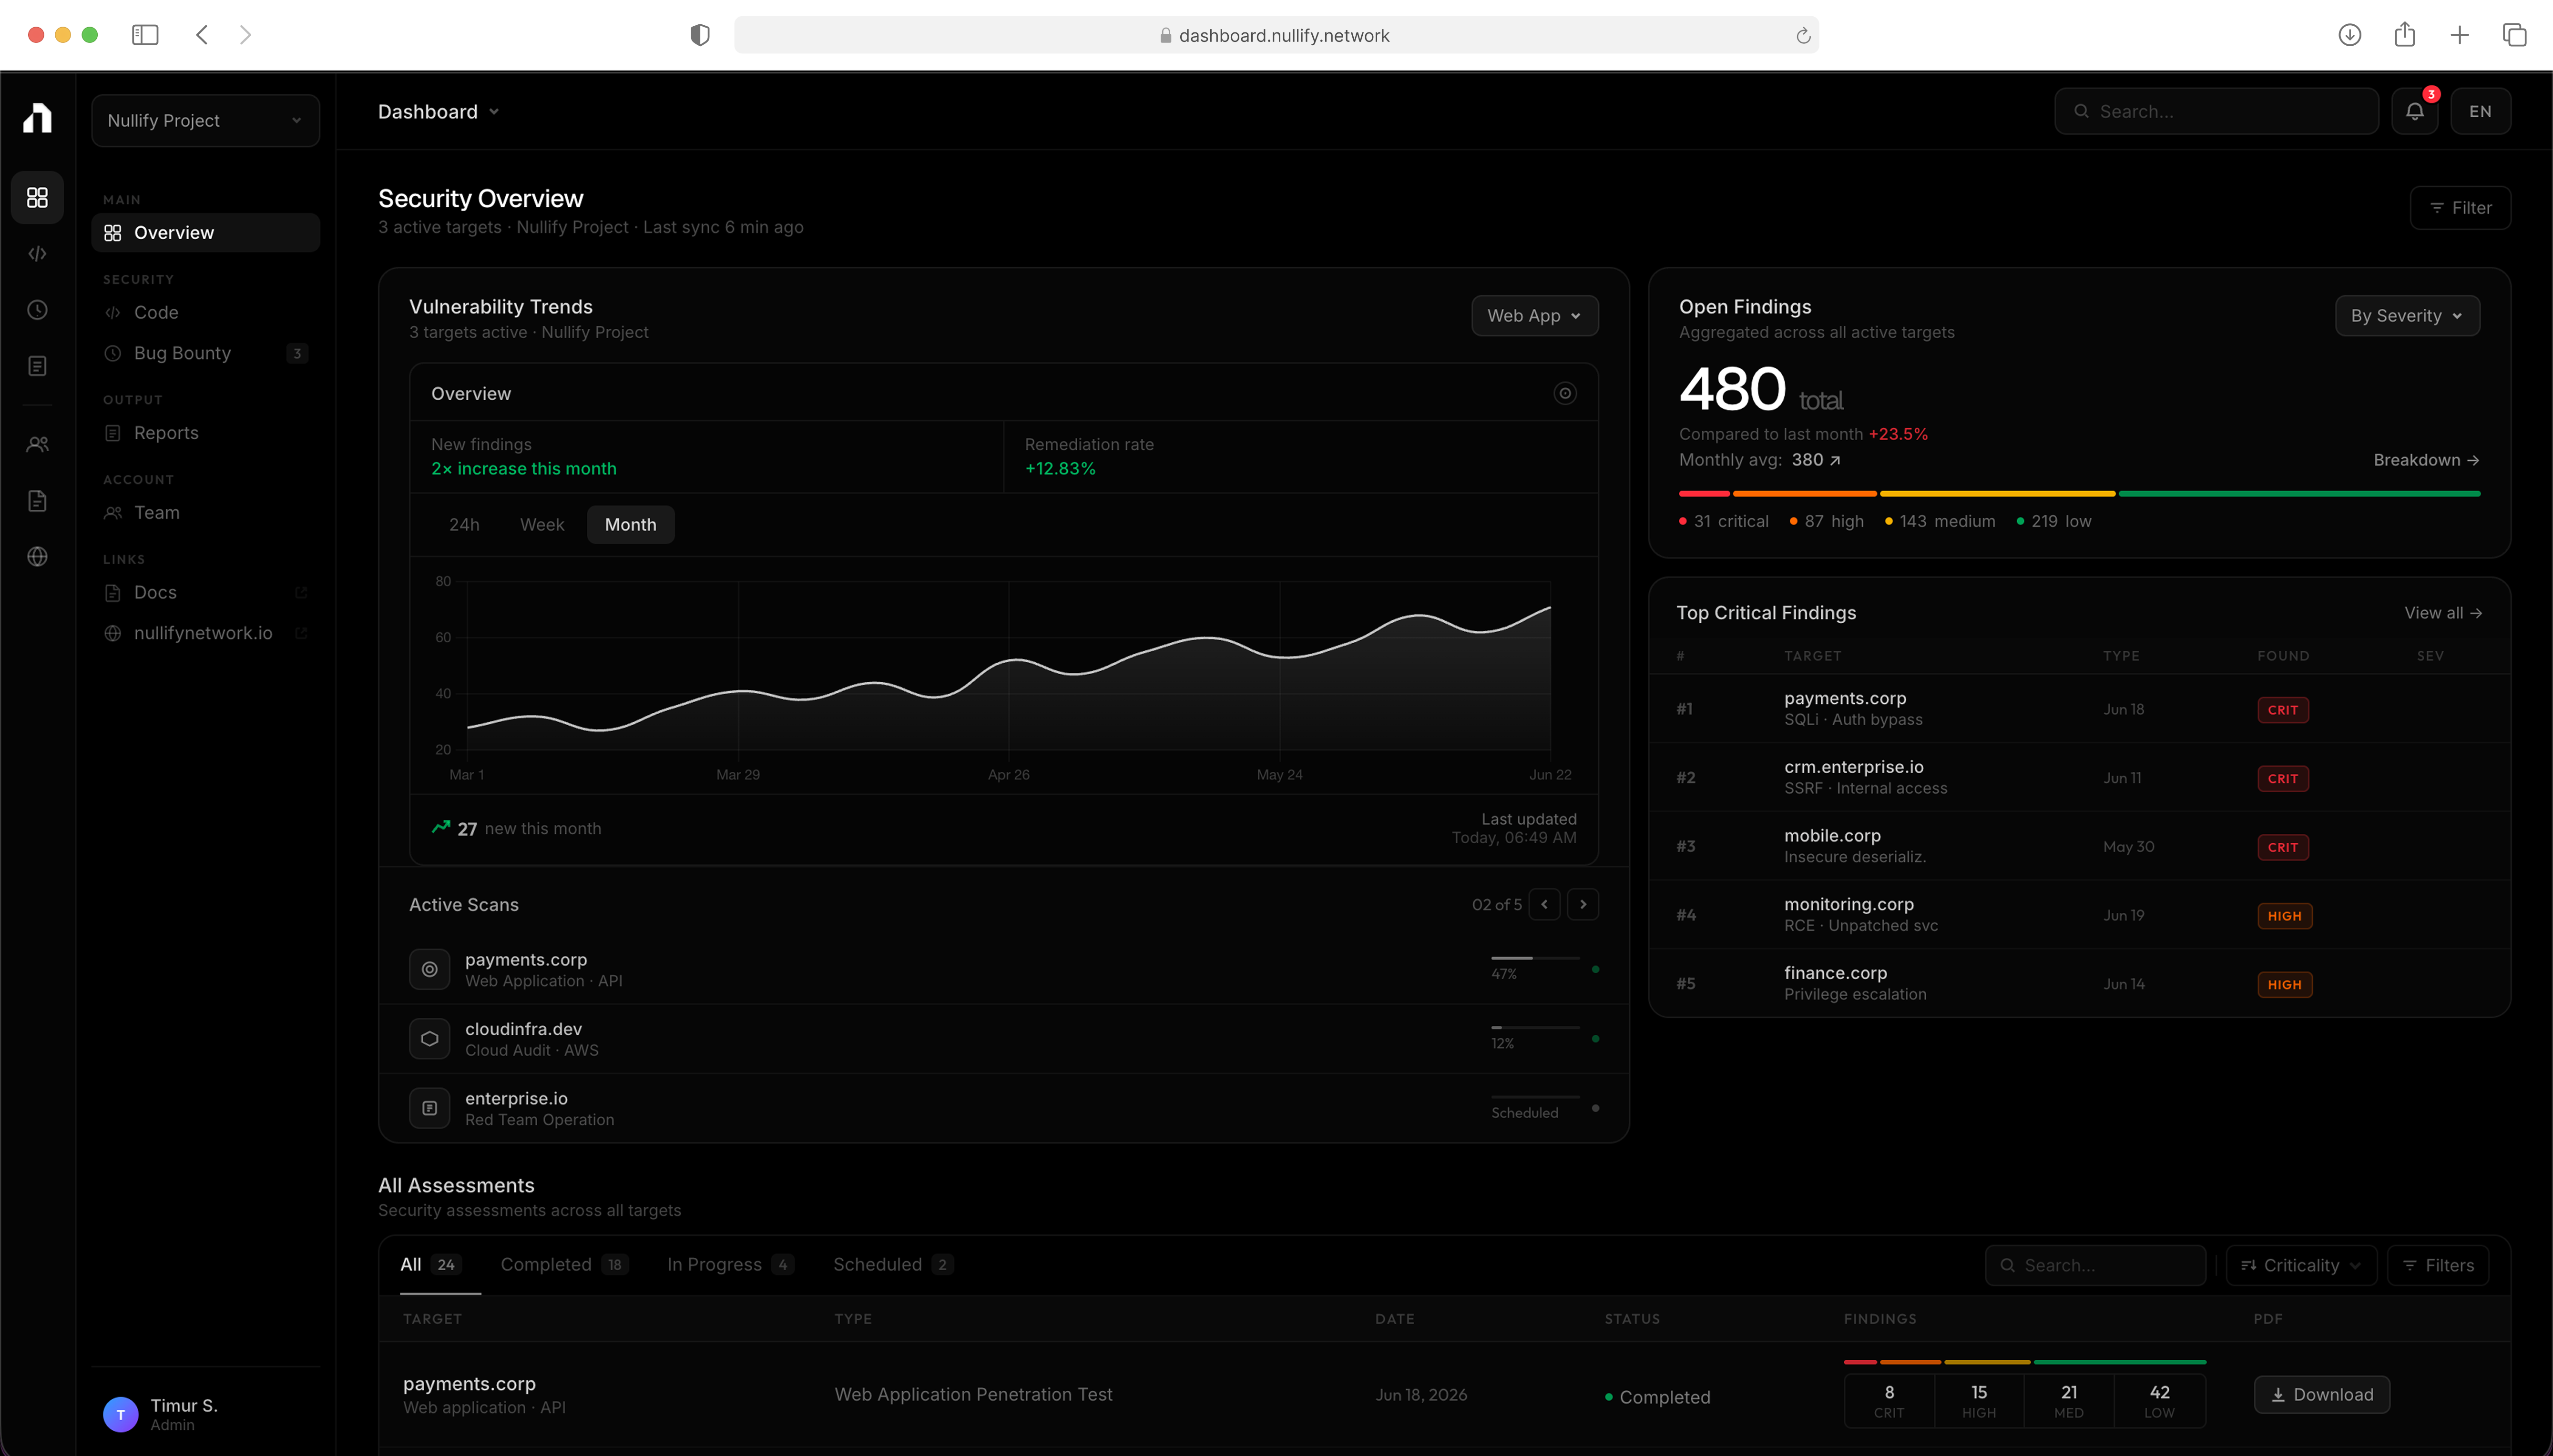The width and height of the screenshot is (2553, 1456).
Task: Open the notifications bell
Action: (2415, 111)
